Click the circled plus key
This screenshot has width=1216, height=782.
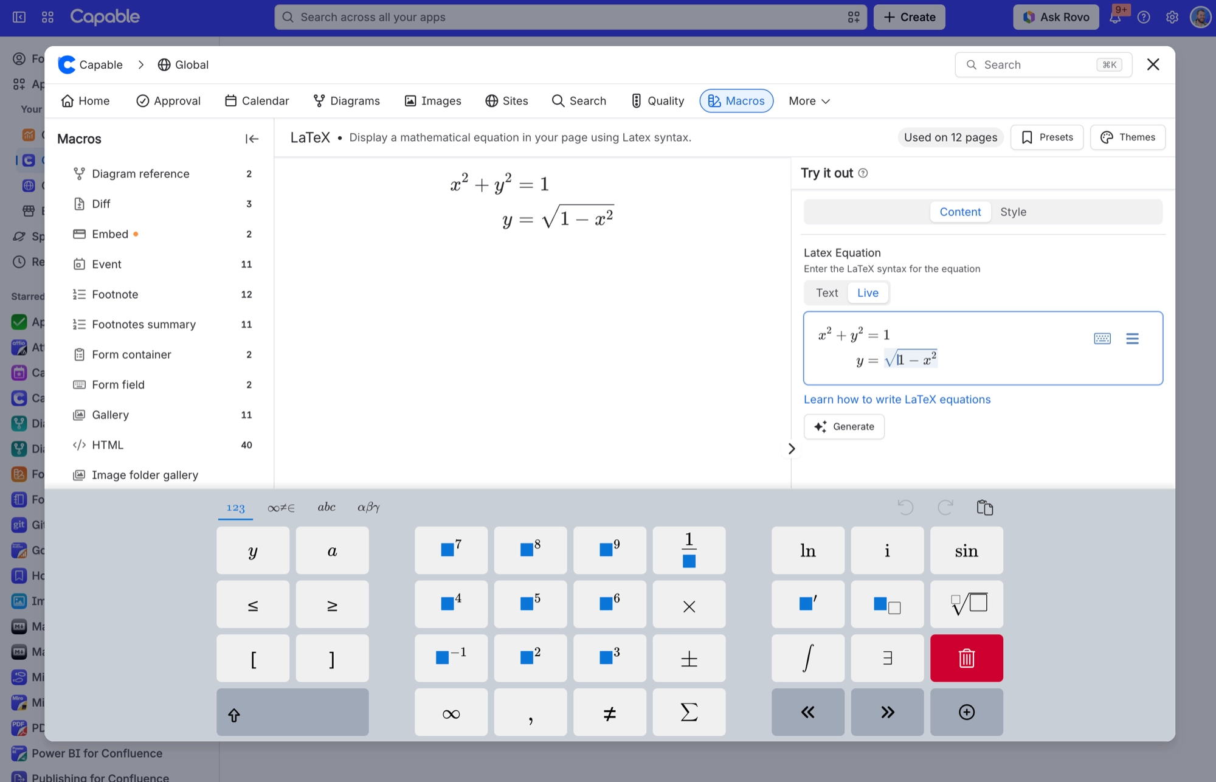(966, 712)
